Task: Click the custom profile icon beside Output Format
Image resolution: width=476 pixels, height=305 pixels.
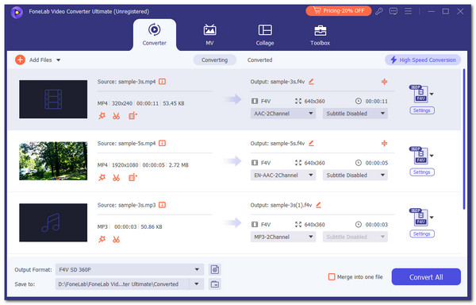Action: click(215, 269)
